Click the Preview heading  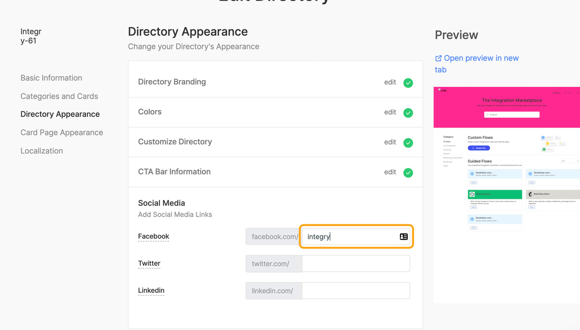456,35
